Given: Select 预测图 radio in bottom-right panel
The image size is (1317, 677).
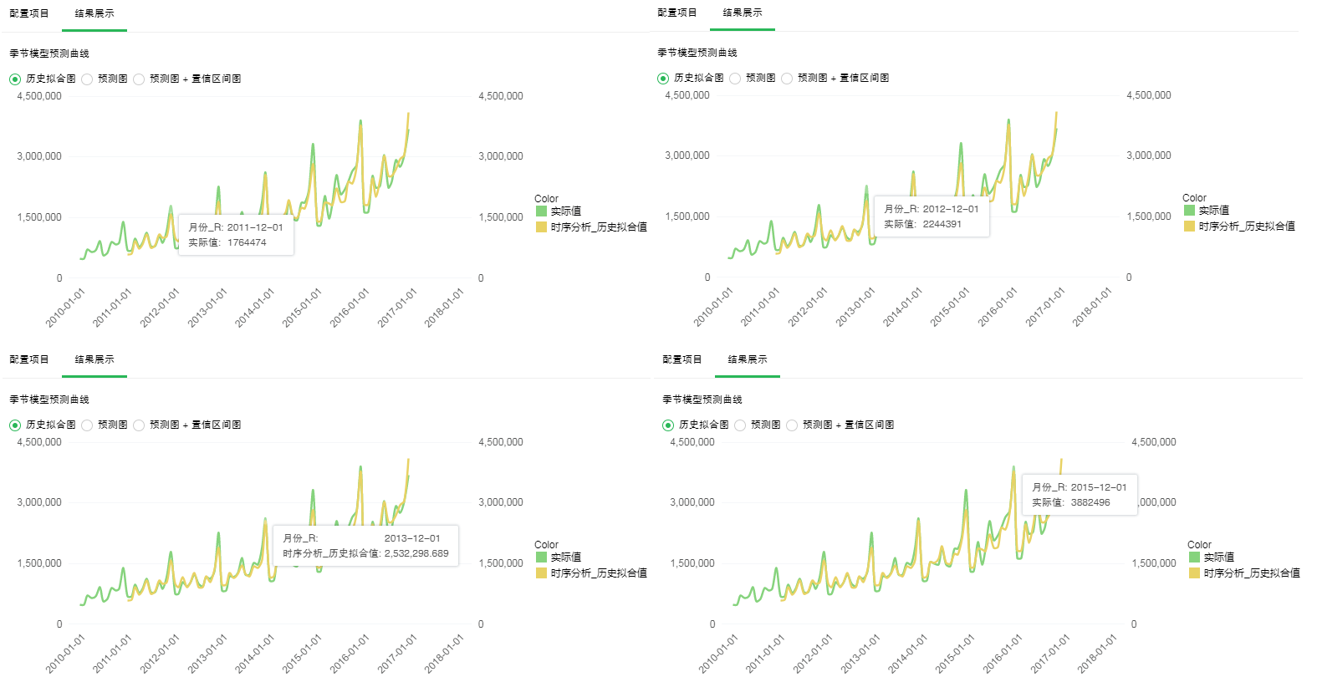Looking at the screenshot, I should point(741,425).
